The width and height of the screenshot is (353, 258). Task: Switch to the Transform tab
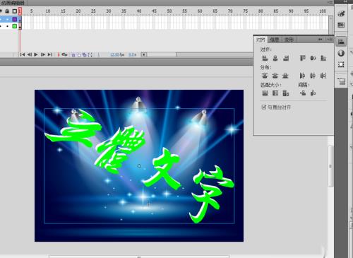click(289, 40)
